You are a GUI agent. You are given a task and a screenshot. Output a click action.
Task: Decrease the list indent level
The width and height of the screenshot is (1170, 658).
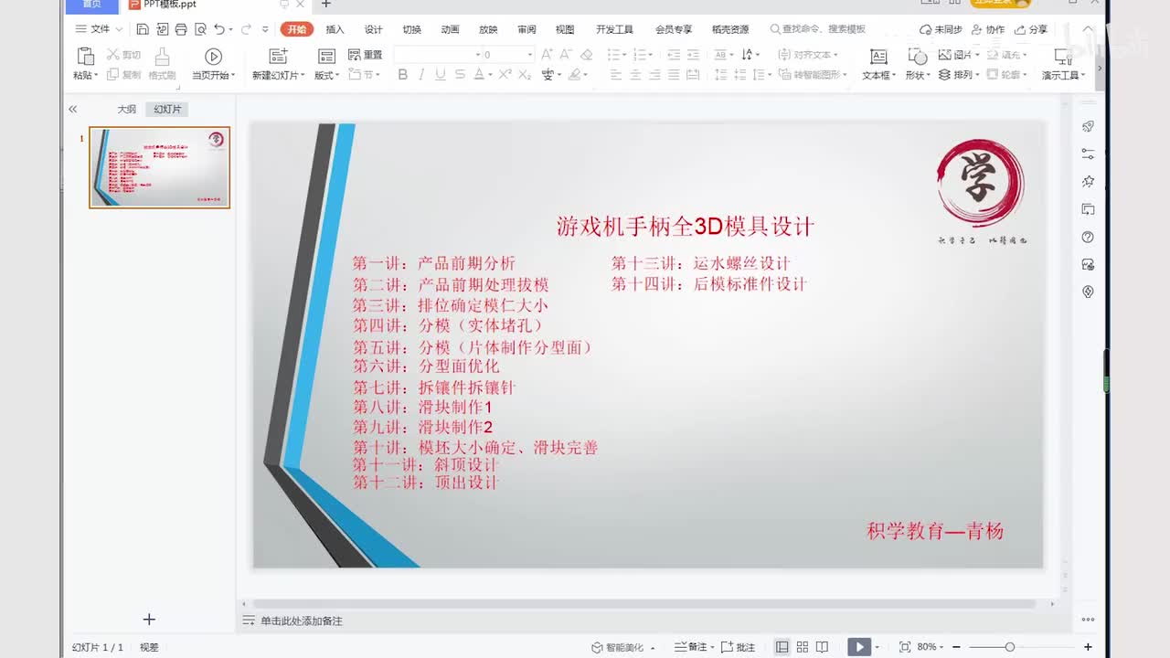(x=674, y=55)
